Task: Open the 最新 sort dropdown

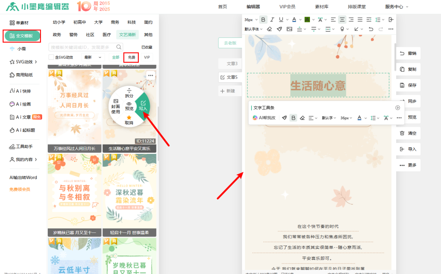Action: pyautogui.click(x=93, y=57)
